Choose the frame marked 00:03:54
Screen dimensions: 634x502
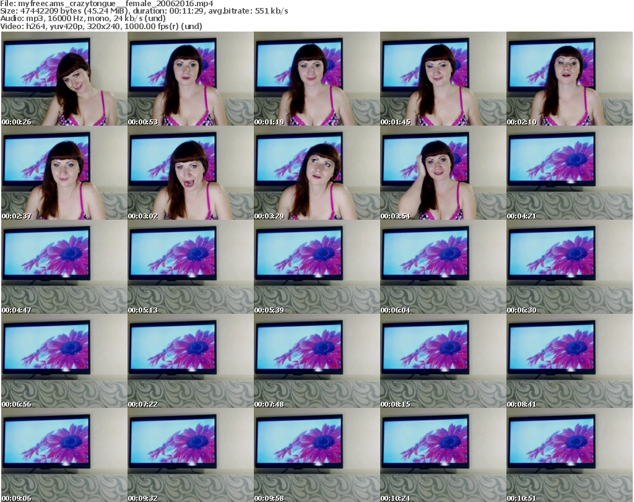[x=443, y=173]
